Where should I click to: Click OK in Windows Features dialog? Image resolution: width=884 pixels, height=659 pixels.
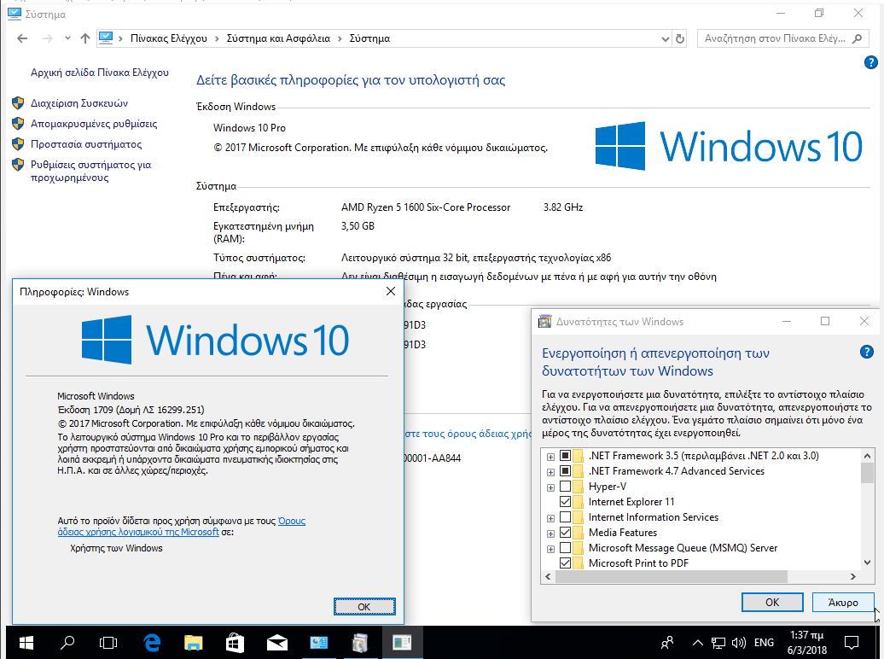772,602
